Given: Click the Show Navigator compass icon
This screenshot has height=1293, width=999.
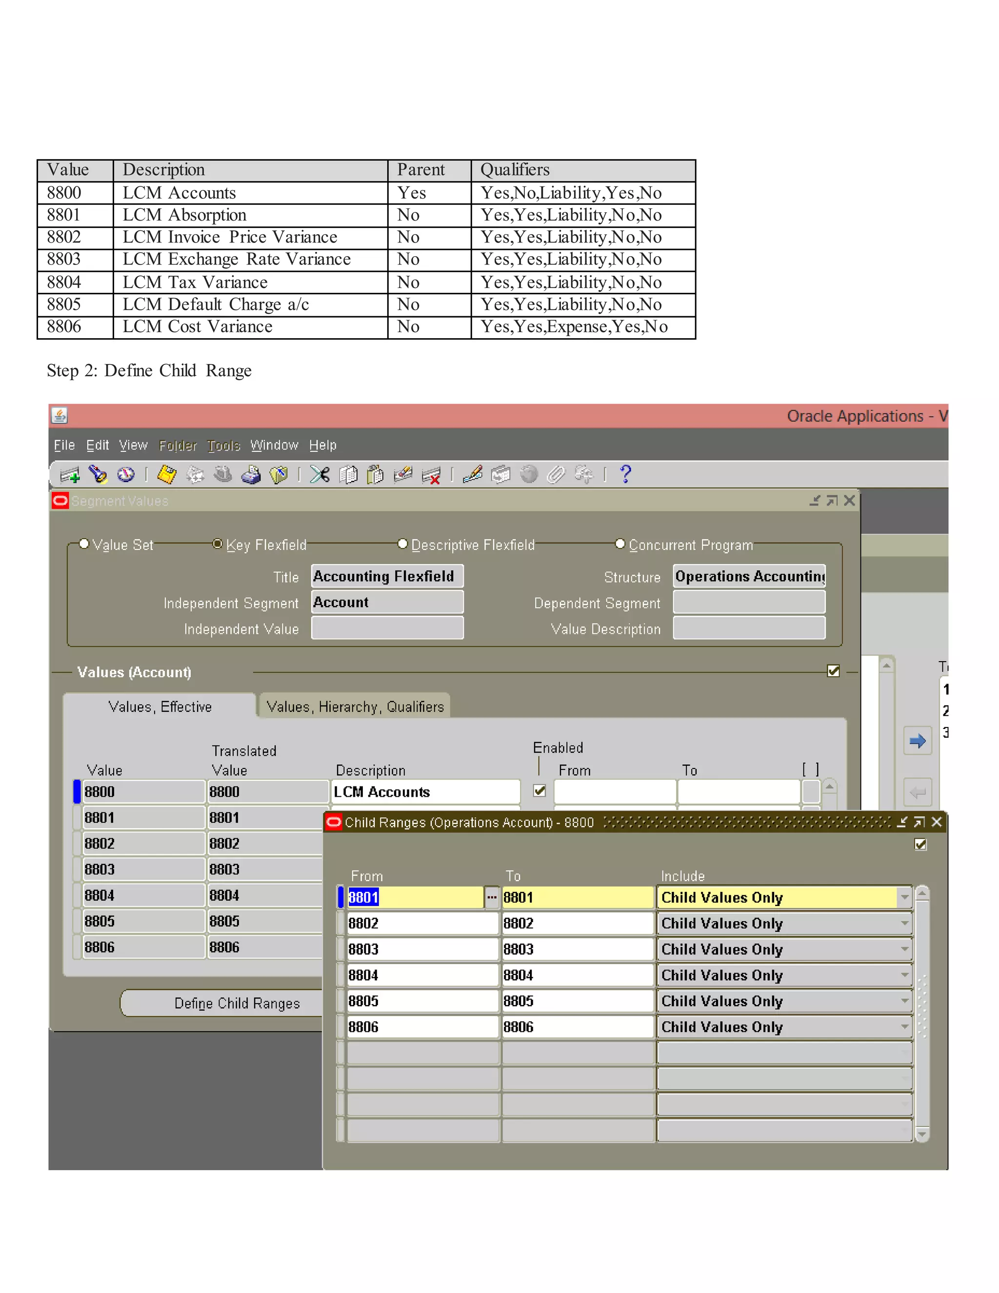Looking at the screenshot, I should tap(126, 475).
